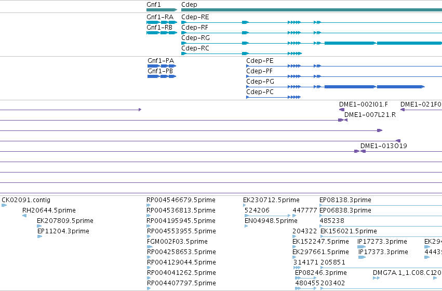Select EST EP11204.3prime
442x291 pixels.
63,232
